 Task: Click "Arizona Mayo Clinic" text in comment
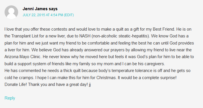coord(22,57)
